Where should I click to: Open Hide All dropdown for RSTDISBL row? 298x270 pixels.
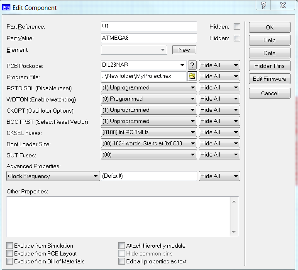(x=219, y=88)
